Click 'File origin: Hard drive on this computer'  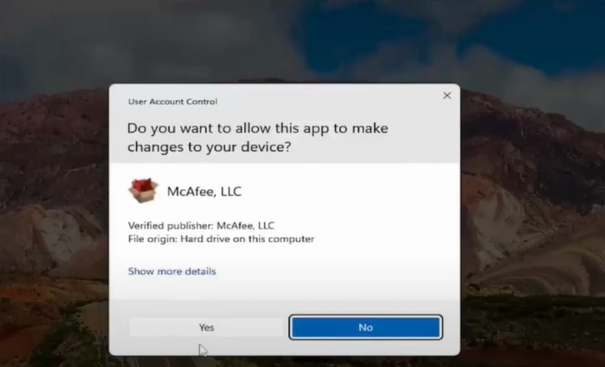click(x=221, y=239)
